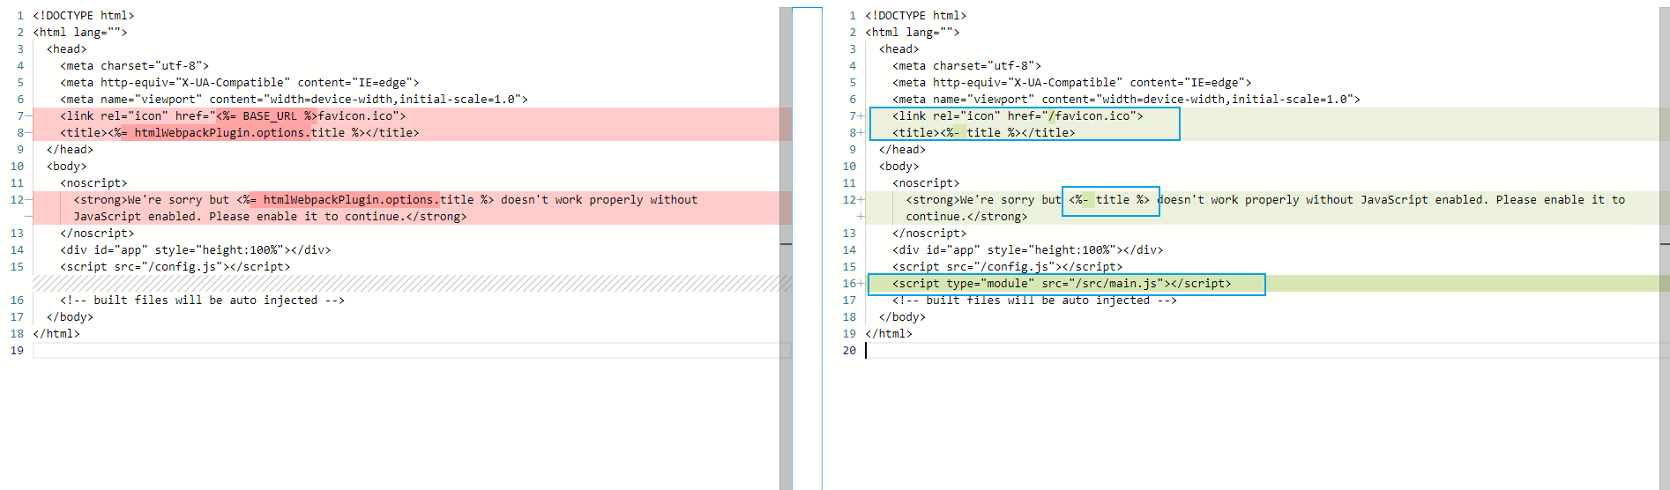The height and width of the screenshot is (490, 1670).
Task: Click <!DOCTYPE html> in the modified pane
Action: (916, 16)
